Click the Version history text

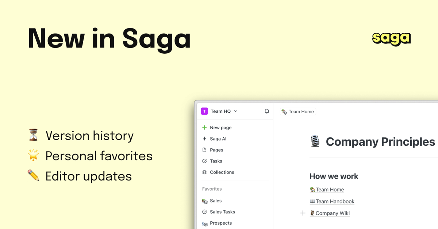(x=89, y=136)
